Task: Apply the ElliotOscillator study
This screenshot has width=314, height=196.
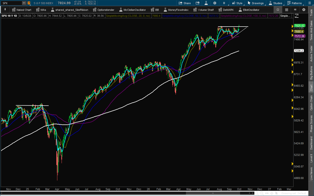Action: tap(249, 10)
